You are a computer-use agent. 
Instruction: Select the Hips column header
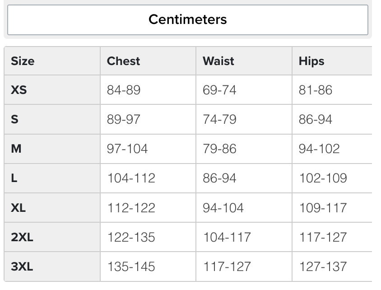[311, 61]
